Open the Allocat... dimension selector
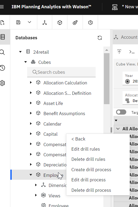 (130, 98)
